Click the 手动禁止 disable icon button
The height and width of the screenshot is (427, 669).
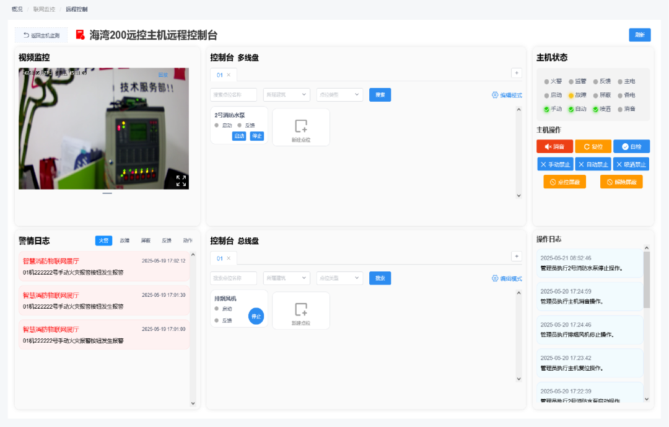(x=554, y=164)
